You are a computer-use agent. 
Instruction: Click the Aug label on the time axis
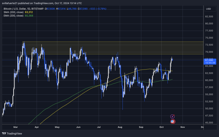(120, 127)
